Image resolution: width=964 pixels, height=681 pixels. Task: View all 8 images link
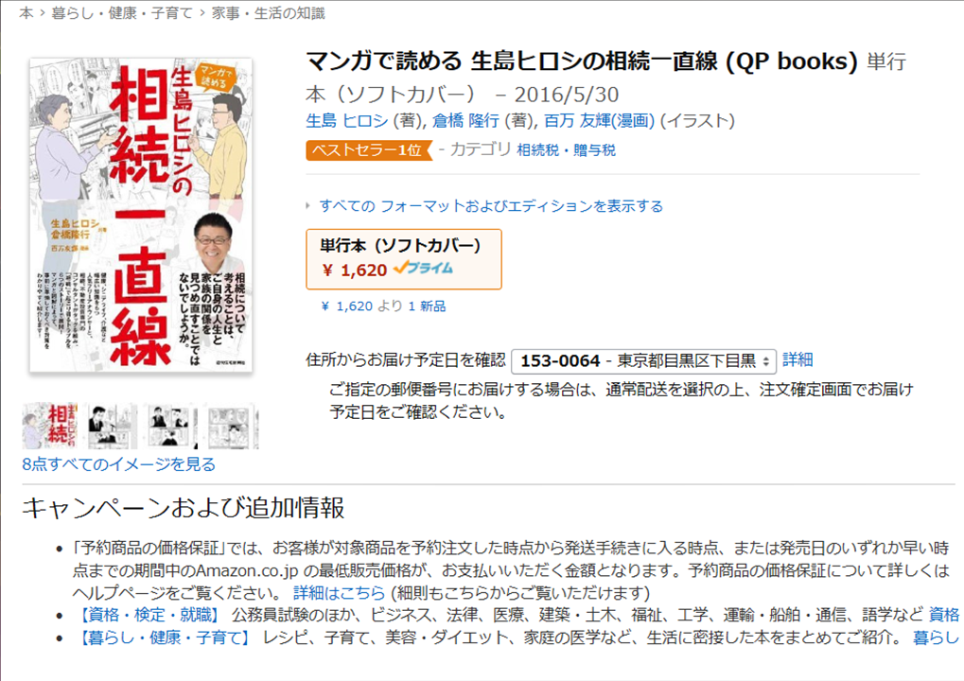[118, 464]
